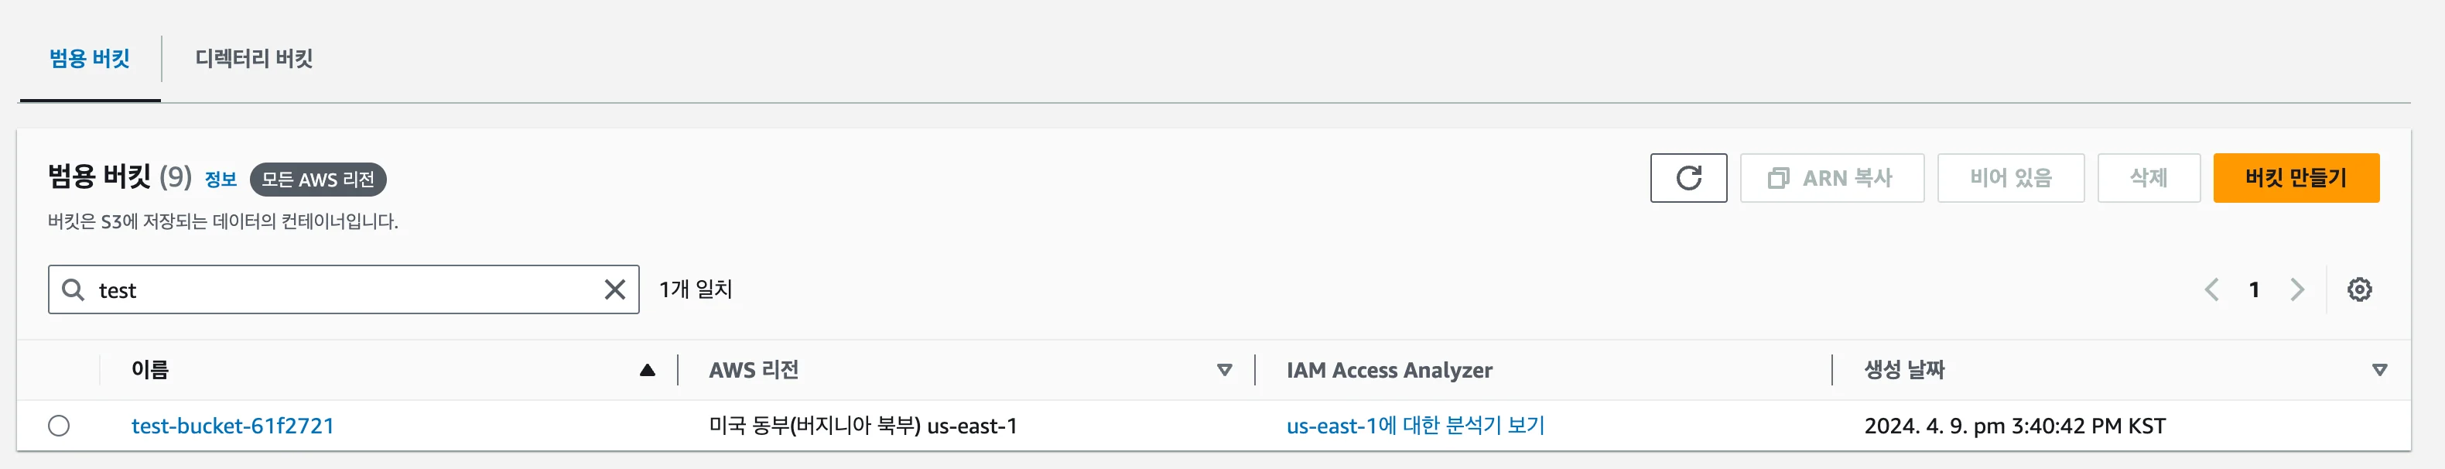The width and height of the screenshot is (2445, 469).
Task: Toggle ascending sort on the 이름 column
Action: (x=650, y=370)
